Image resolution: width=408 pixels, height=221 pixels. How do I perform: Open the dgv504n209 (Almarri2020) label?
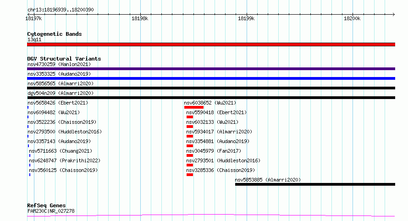pos(61,93)
